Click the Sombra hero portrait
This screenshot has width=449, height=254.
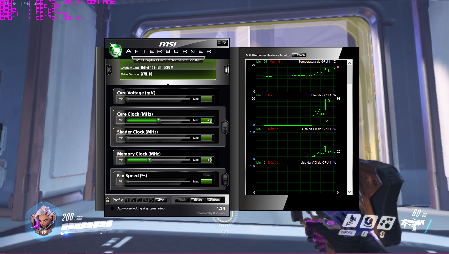click(x=44, y=220)
